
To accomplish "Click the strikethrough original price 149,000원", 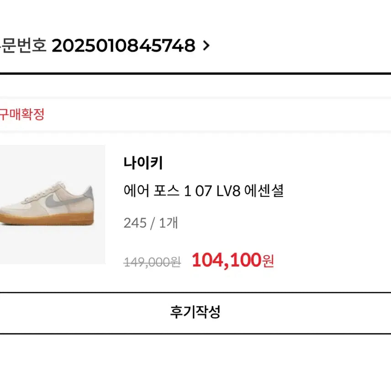I will (153, 261).
